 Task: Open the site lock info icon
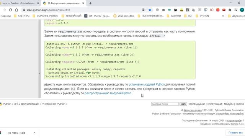coord(24,10)
